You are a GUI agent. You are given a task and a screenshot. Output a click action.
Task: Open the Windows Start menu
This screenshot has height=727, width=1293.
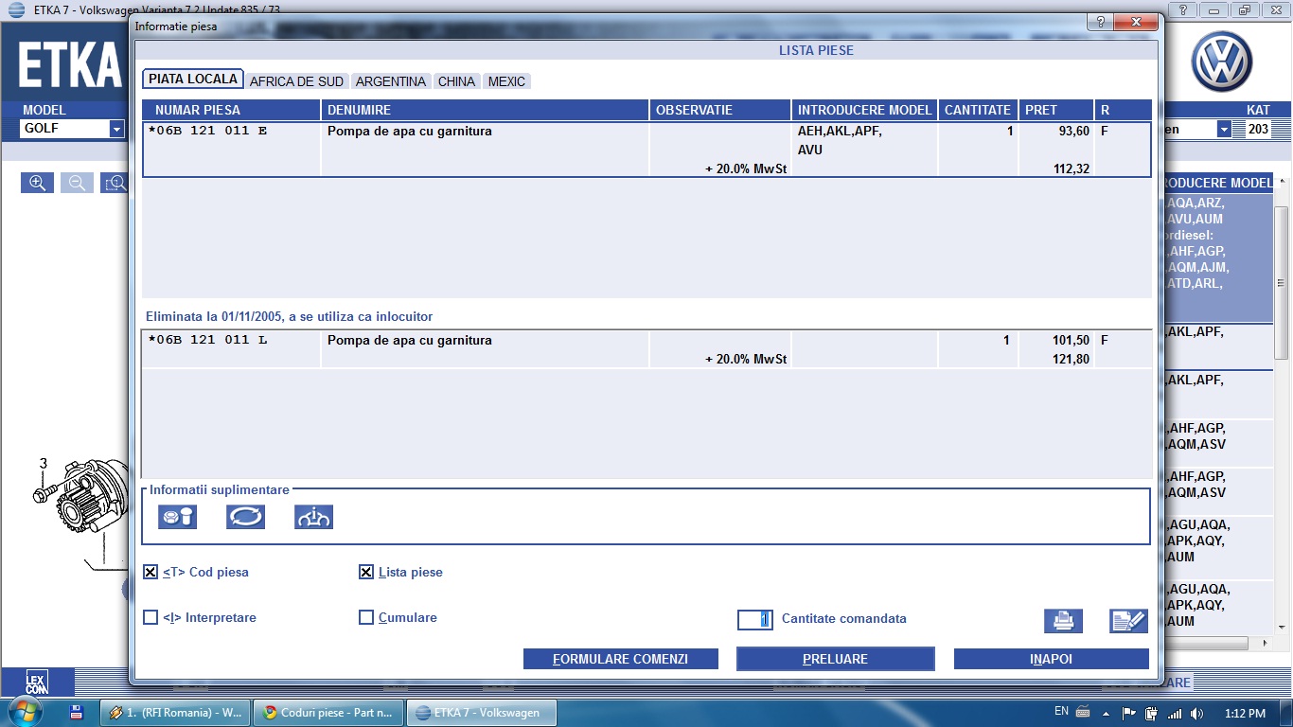(26, 712)
